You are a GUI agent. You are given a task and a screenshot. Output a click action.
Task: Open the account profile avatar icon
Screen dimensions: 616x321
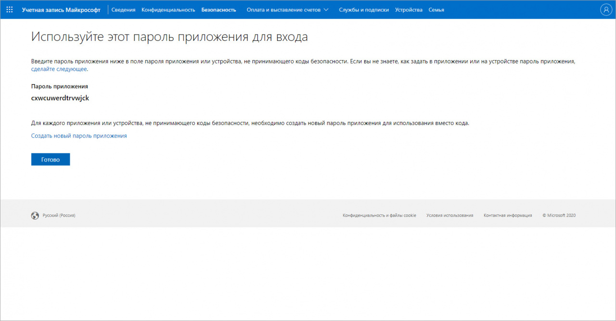(x=605, y=10)
